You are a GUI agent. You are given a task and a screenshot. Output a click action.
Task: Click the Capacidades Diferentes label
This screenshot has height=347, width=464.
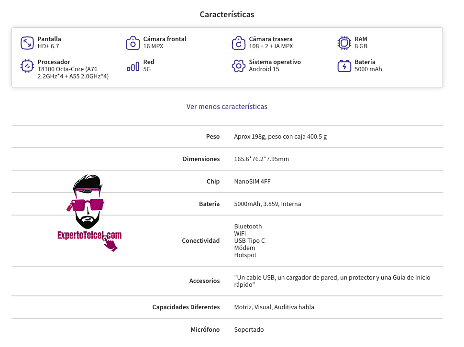pyautogui.click(x=186, y=307)
